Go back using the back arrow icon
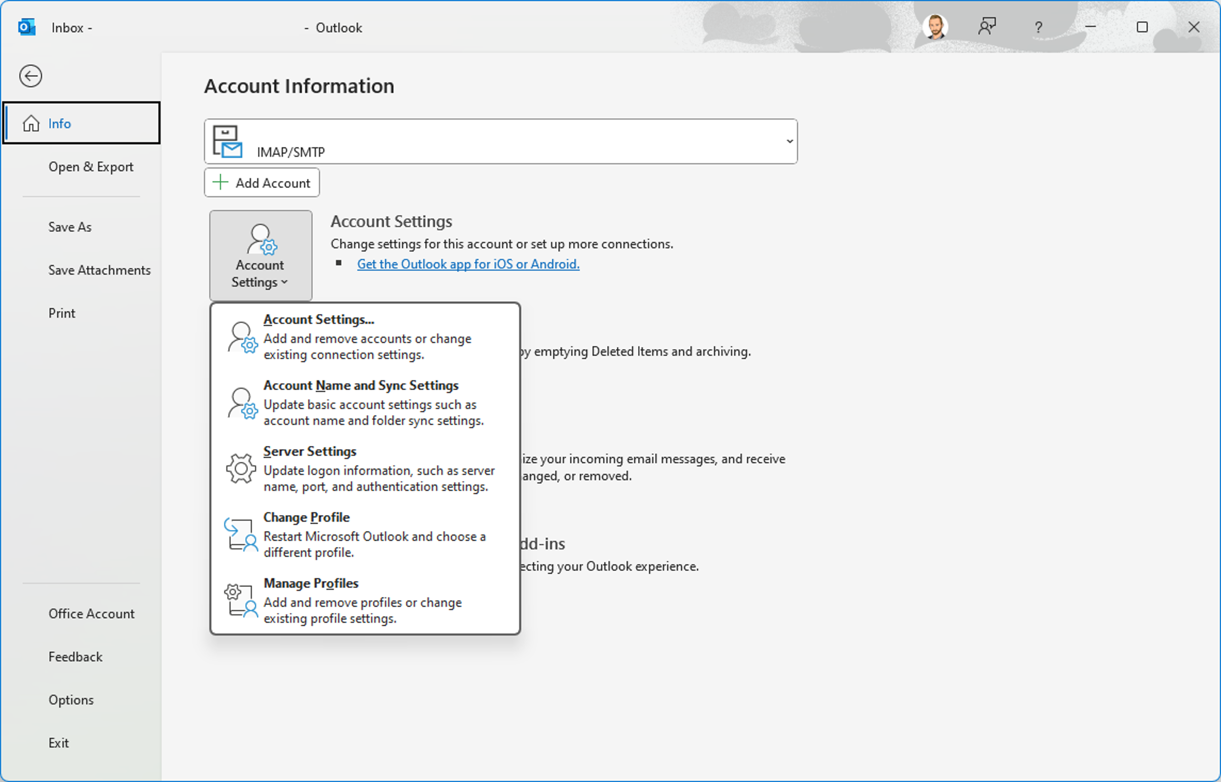The image size is (1221, 782). click(30, 76)
